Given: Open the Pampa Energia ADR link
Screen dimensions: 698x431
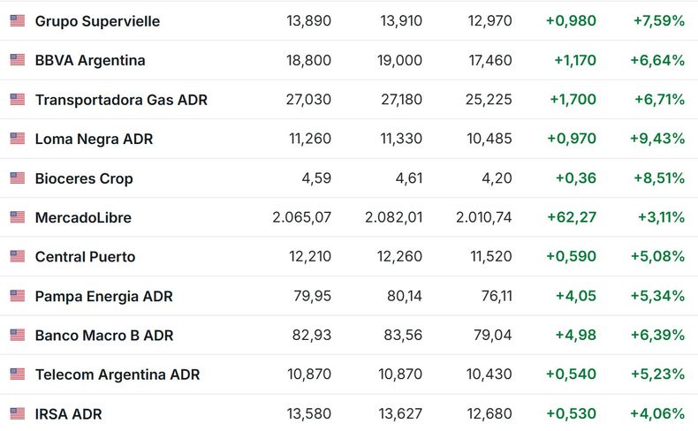Looking at the screenshot, I should [103, 297].
